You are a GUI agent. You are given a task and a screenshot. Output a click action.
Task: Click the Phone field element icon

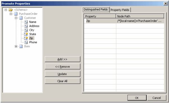coord(26,42)
